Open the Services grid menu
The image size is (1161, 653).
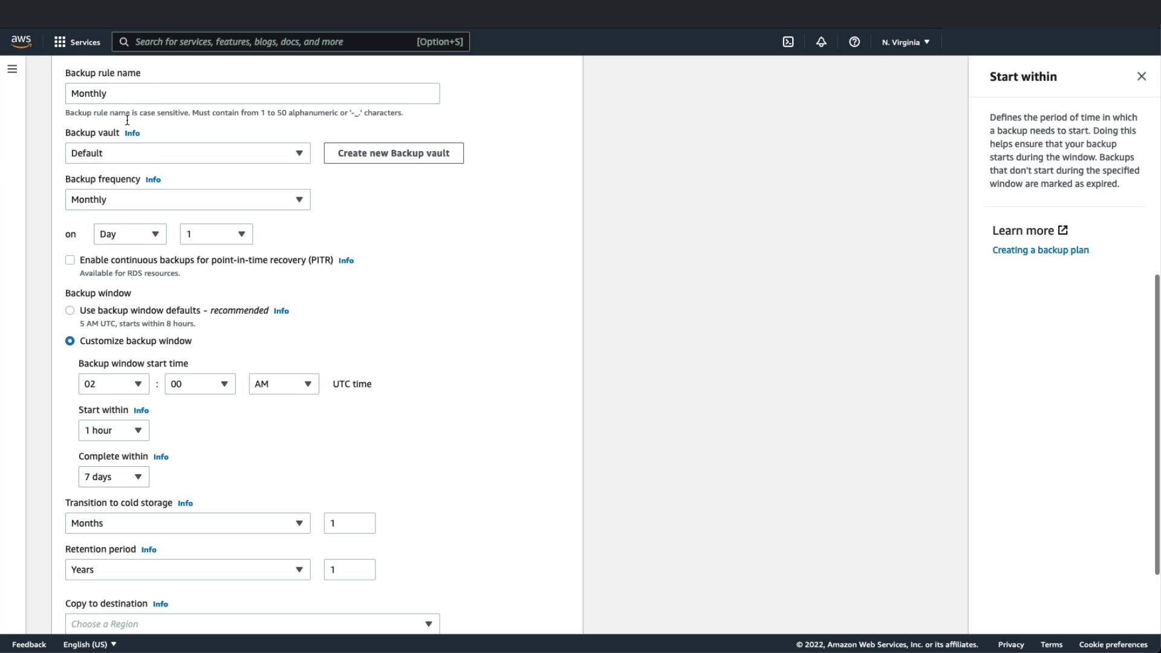[77, 42]
